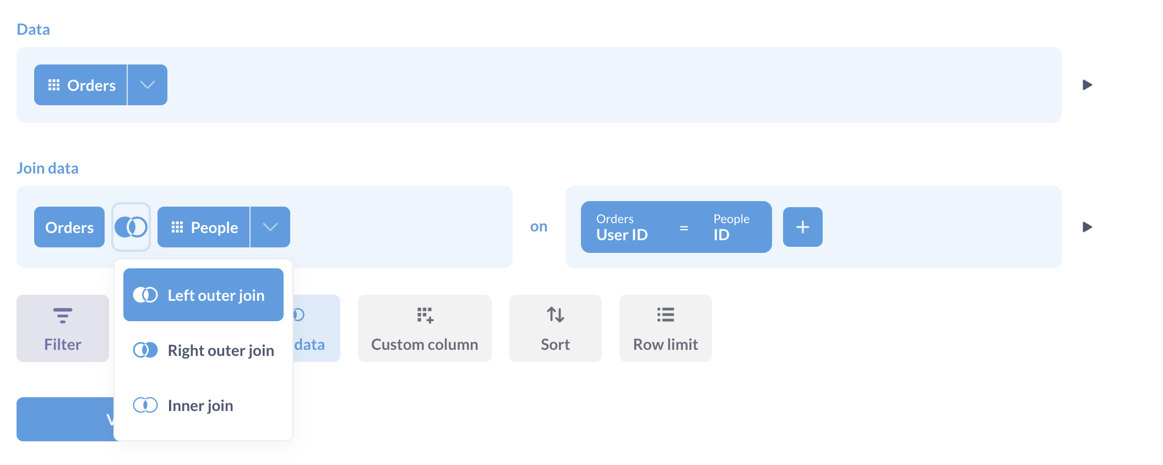Click the People ID join field
This screenshot has width=1163, height=465.
click(x=731, y=227)
